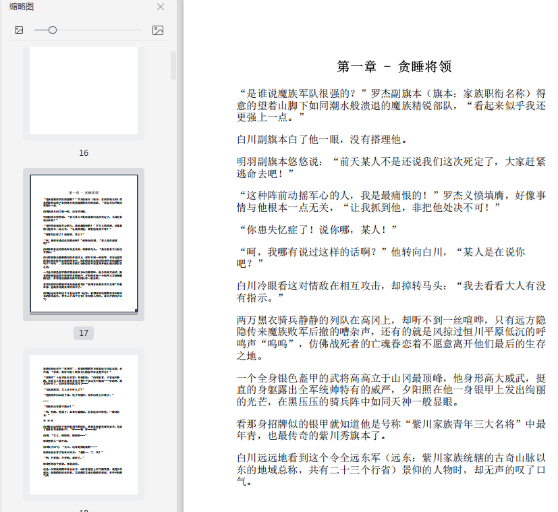The image size is (558, 512).
Task: Click the 缩略图 panel title
Action: (x=22, y=7)
